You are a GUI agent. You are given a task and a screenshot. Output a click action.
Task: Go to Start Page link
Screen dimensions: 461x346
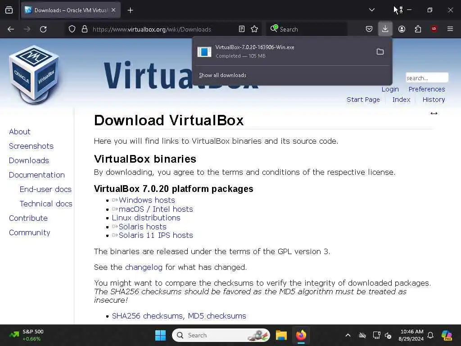tap(363, 100)
